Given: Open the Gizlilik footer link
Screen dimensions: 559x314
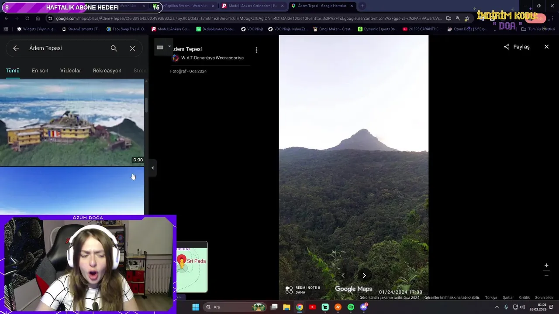Looking at the screenshot, I should pos(524,298).
